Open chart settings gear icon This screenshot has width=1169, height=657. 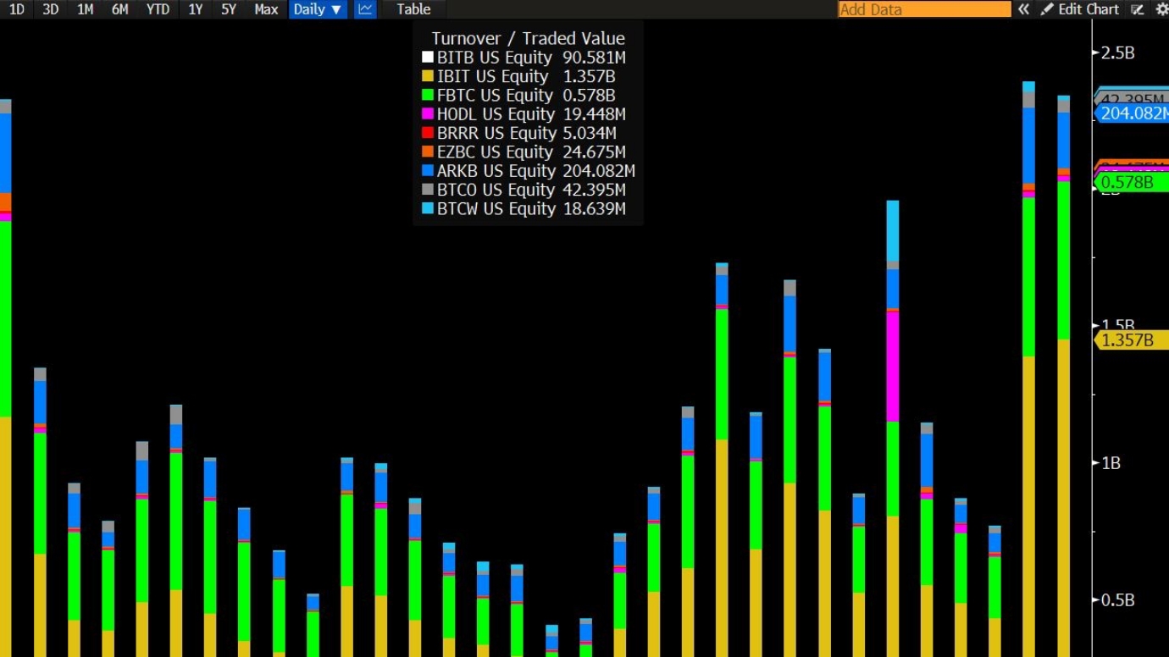click(1161, 9)
